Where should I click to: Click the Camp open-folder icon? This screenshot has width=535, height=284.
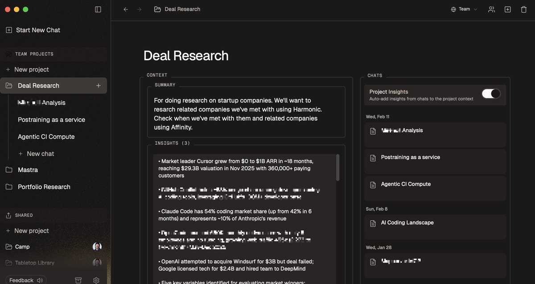tap(9, 247)
